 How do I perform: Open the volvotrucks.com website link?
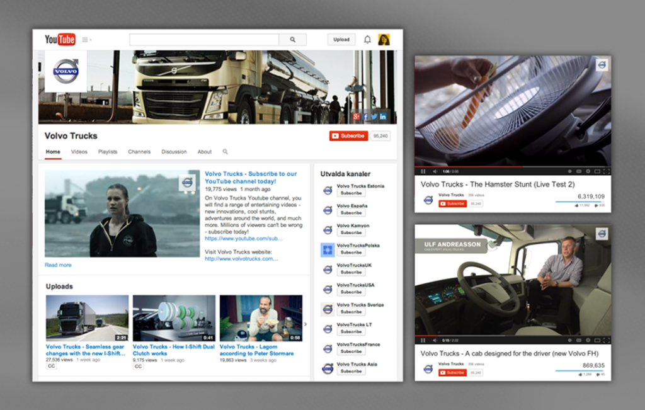tap(241, 259)
